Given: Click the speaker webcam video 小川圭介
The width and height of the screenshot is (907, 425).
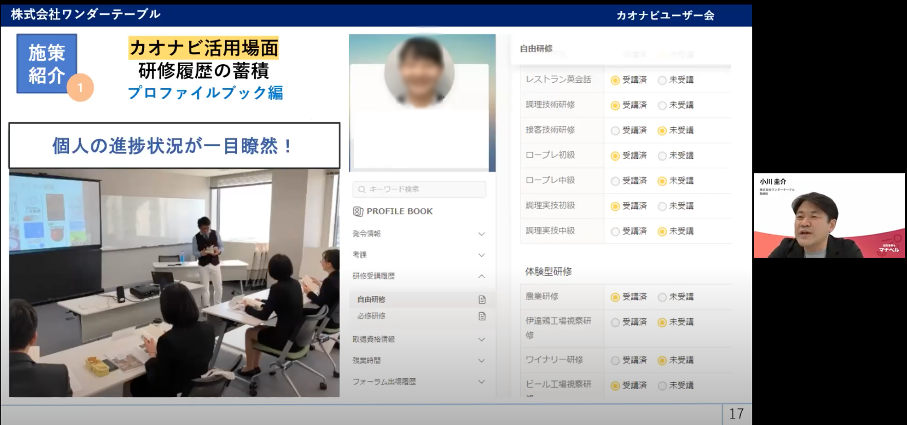Looking at the screenshot, I should [829, 216].
